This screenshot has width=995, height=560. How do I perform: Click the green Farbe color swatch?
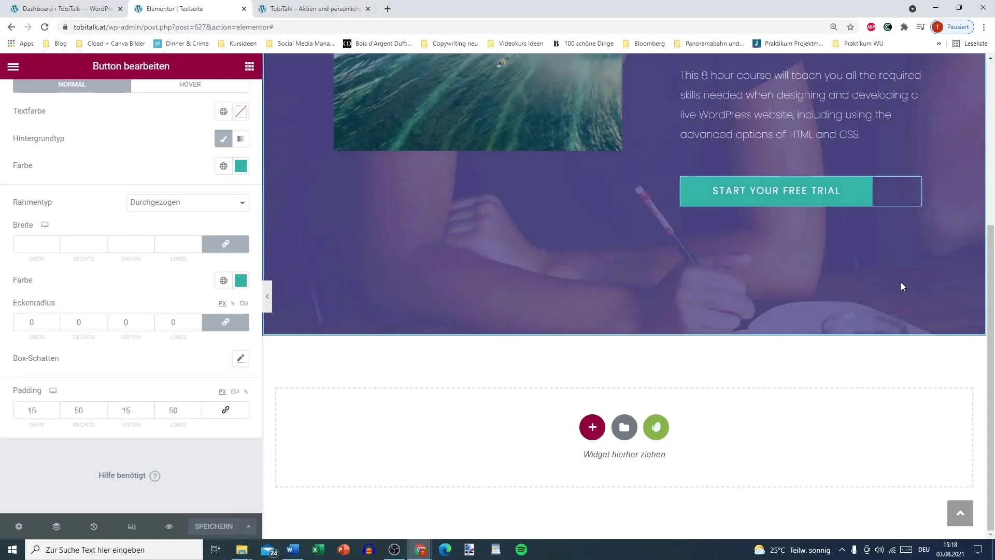coord(240,165)
